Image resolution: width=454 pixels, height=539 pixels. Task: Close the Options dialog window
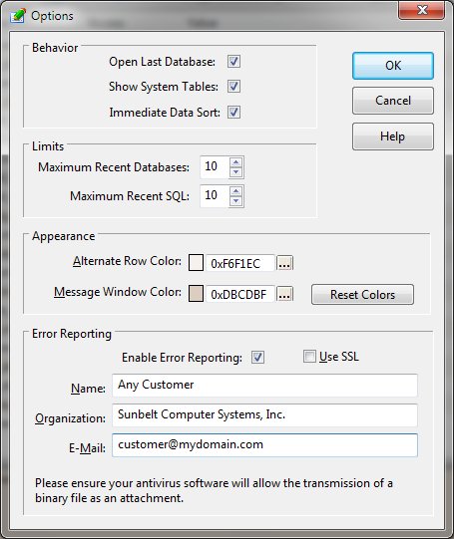point(422,10)
